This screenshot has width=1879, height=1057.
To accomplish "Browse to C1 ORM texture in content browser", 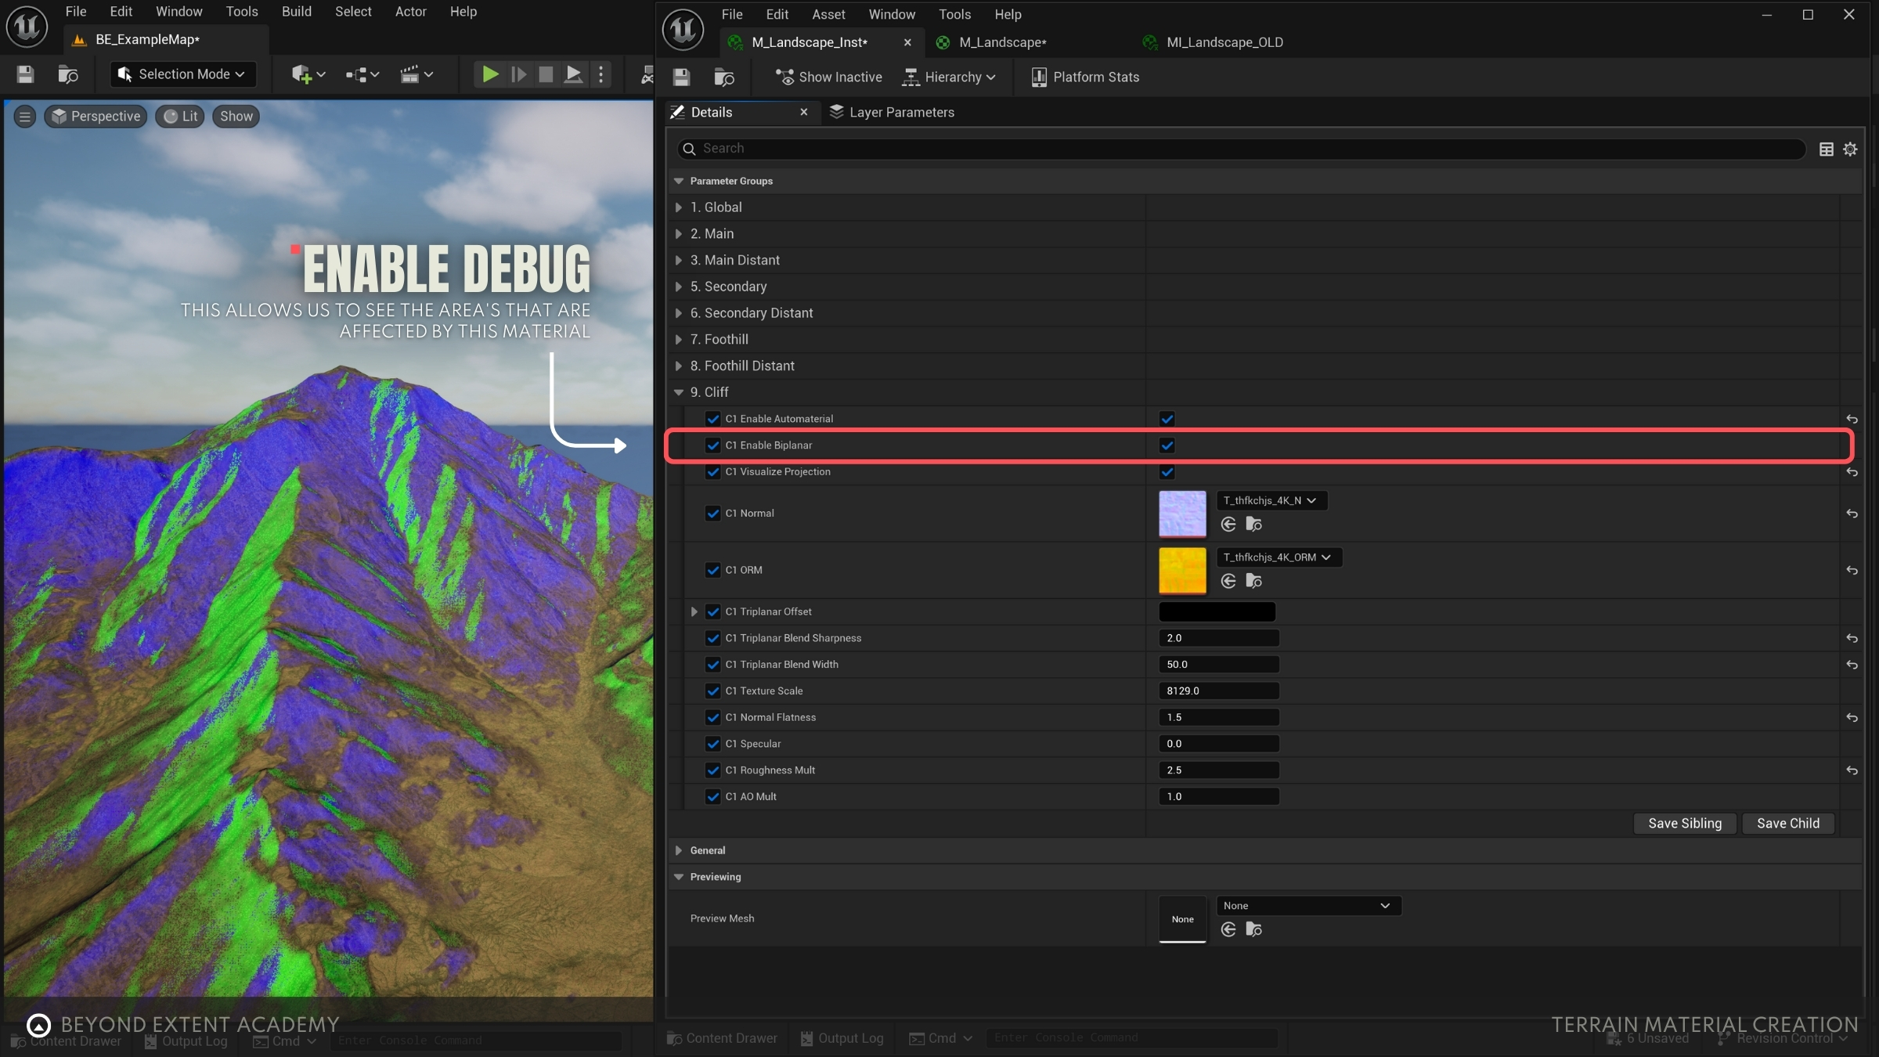I will click(1253, 581).
